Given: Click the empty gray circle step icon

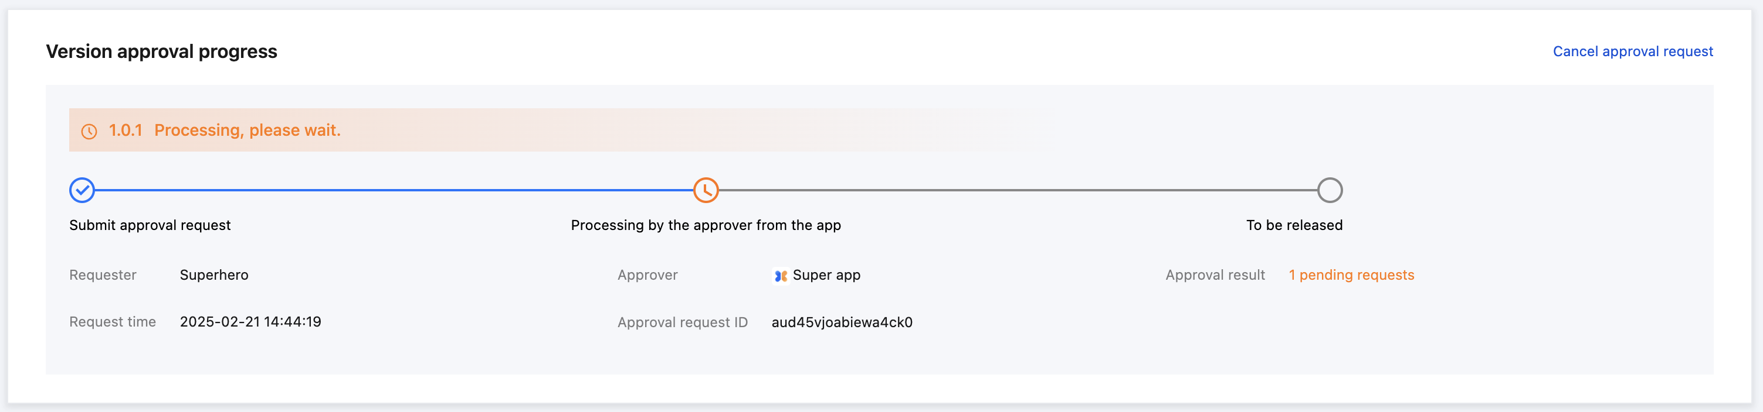Looking at the screenshot, I should tap(1329, 190).
